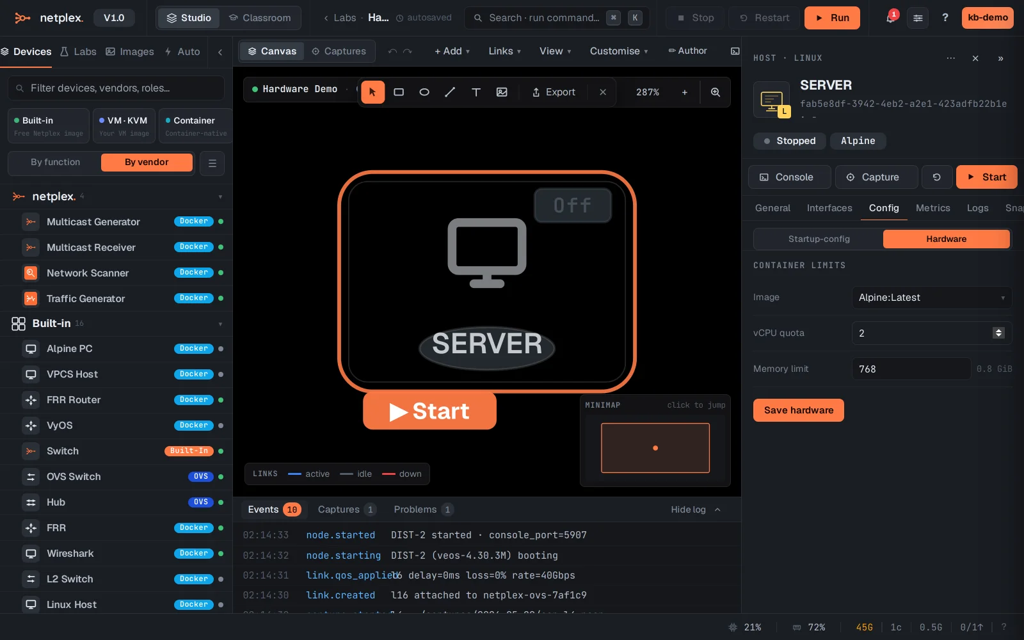
Task: Collapse the left device sidebar chevron
Action: pyautogui.click(x=220, y=52)
